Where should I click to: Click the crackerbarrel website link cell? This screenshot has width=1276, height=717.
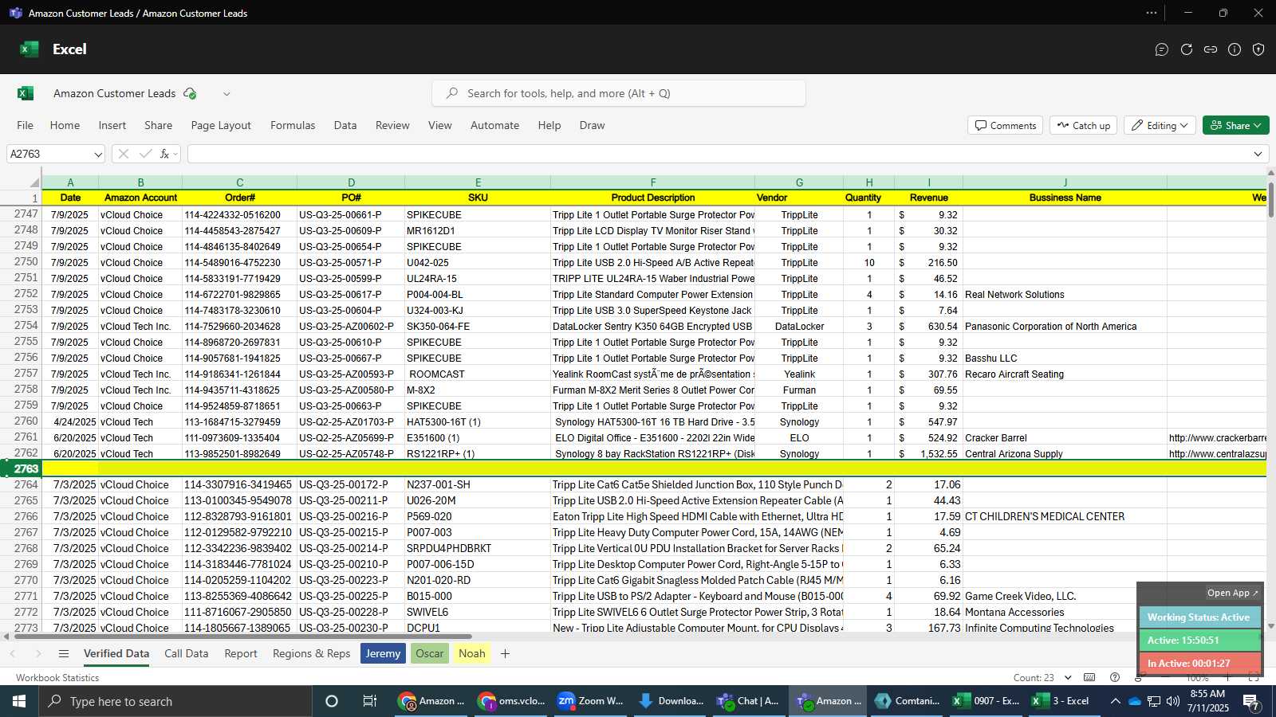tap(1217, 437)
